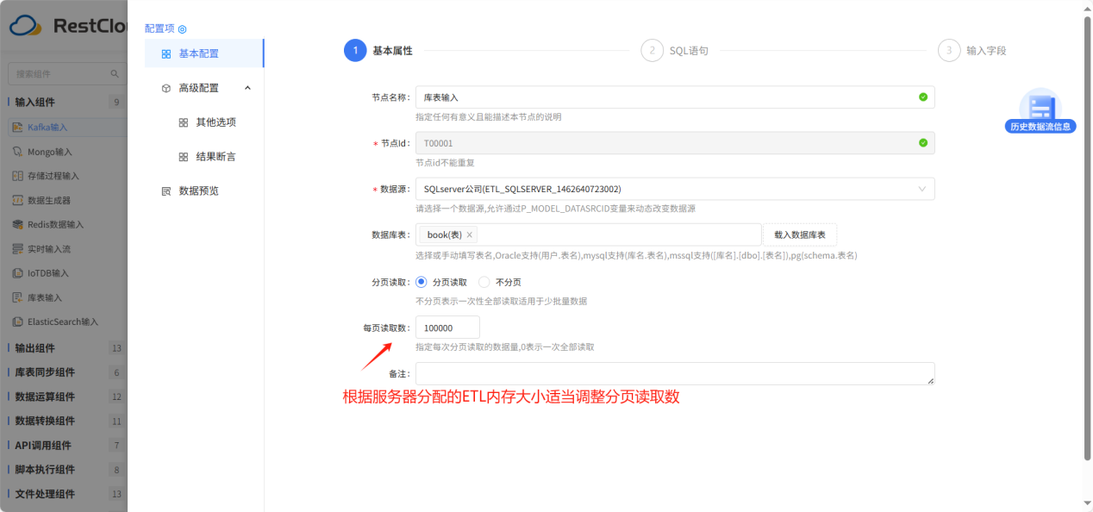
Task: Click the 搜索组件 search box
Action: click(67, 74)
